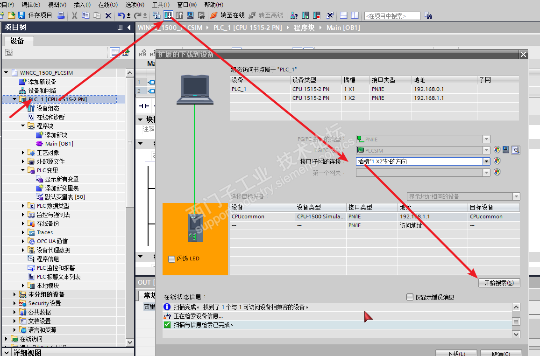Screen dimensions: 540x356
Task: Open the 工具(T) menu
Action: (161, 5)
